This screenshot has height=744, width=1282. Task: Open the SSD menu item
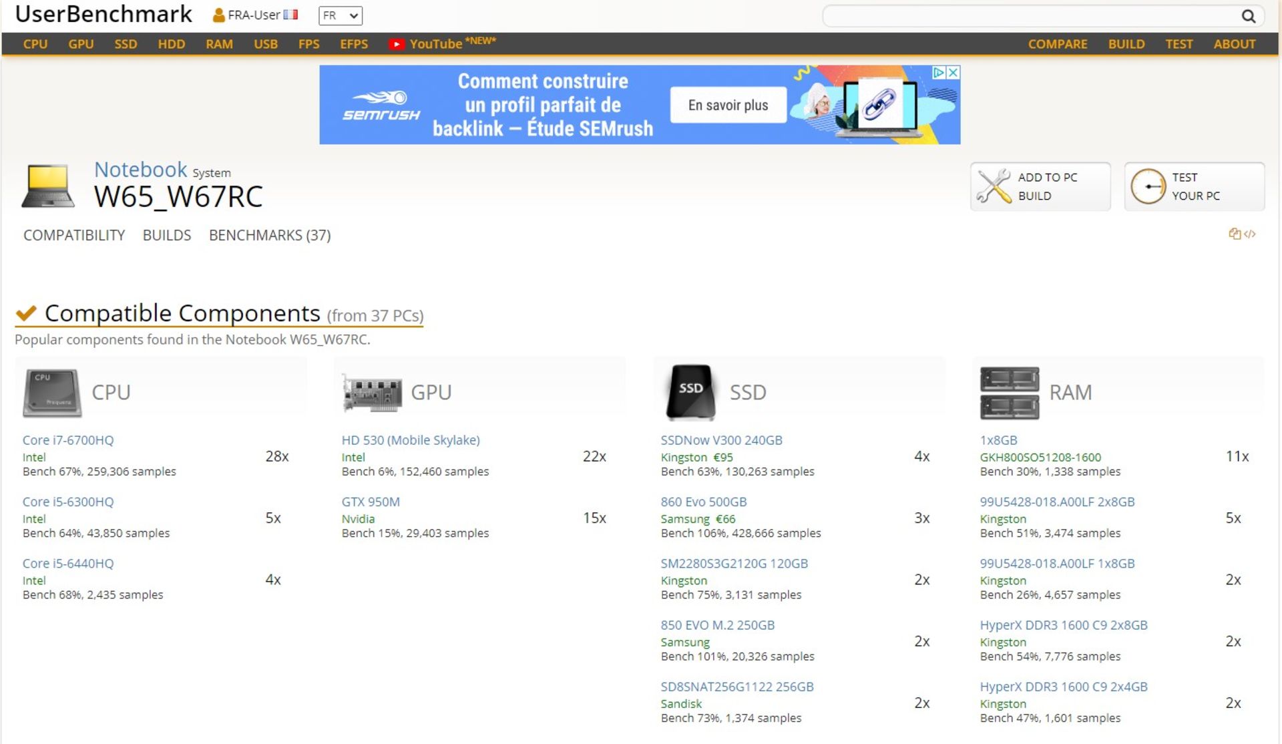click(126, 44)
